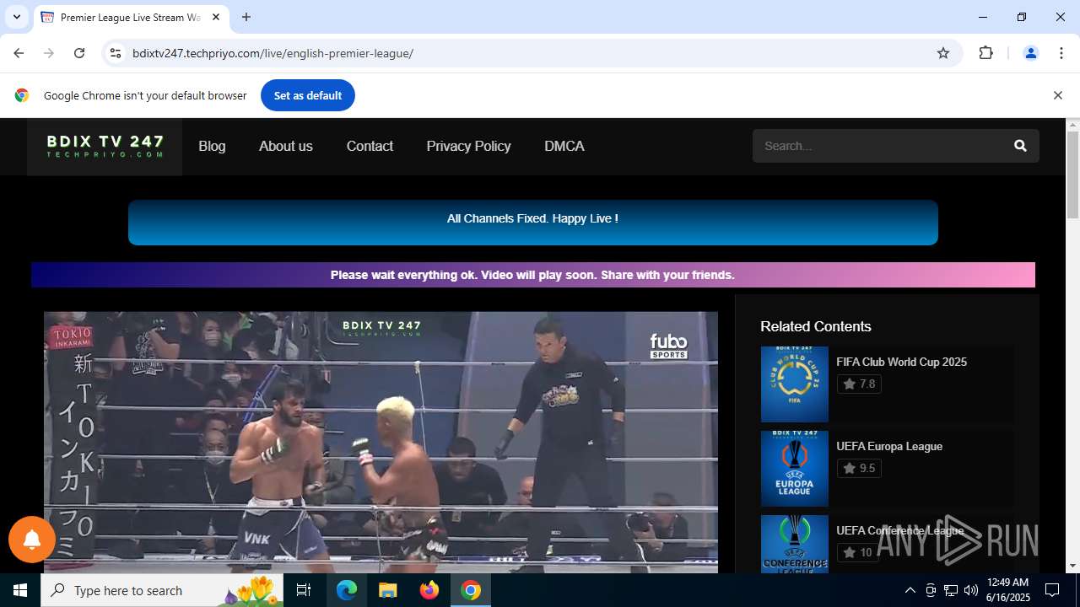Open the Contact page

(370, 146)
